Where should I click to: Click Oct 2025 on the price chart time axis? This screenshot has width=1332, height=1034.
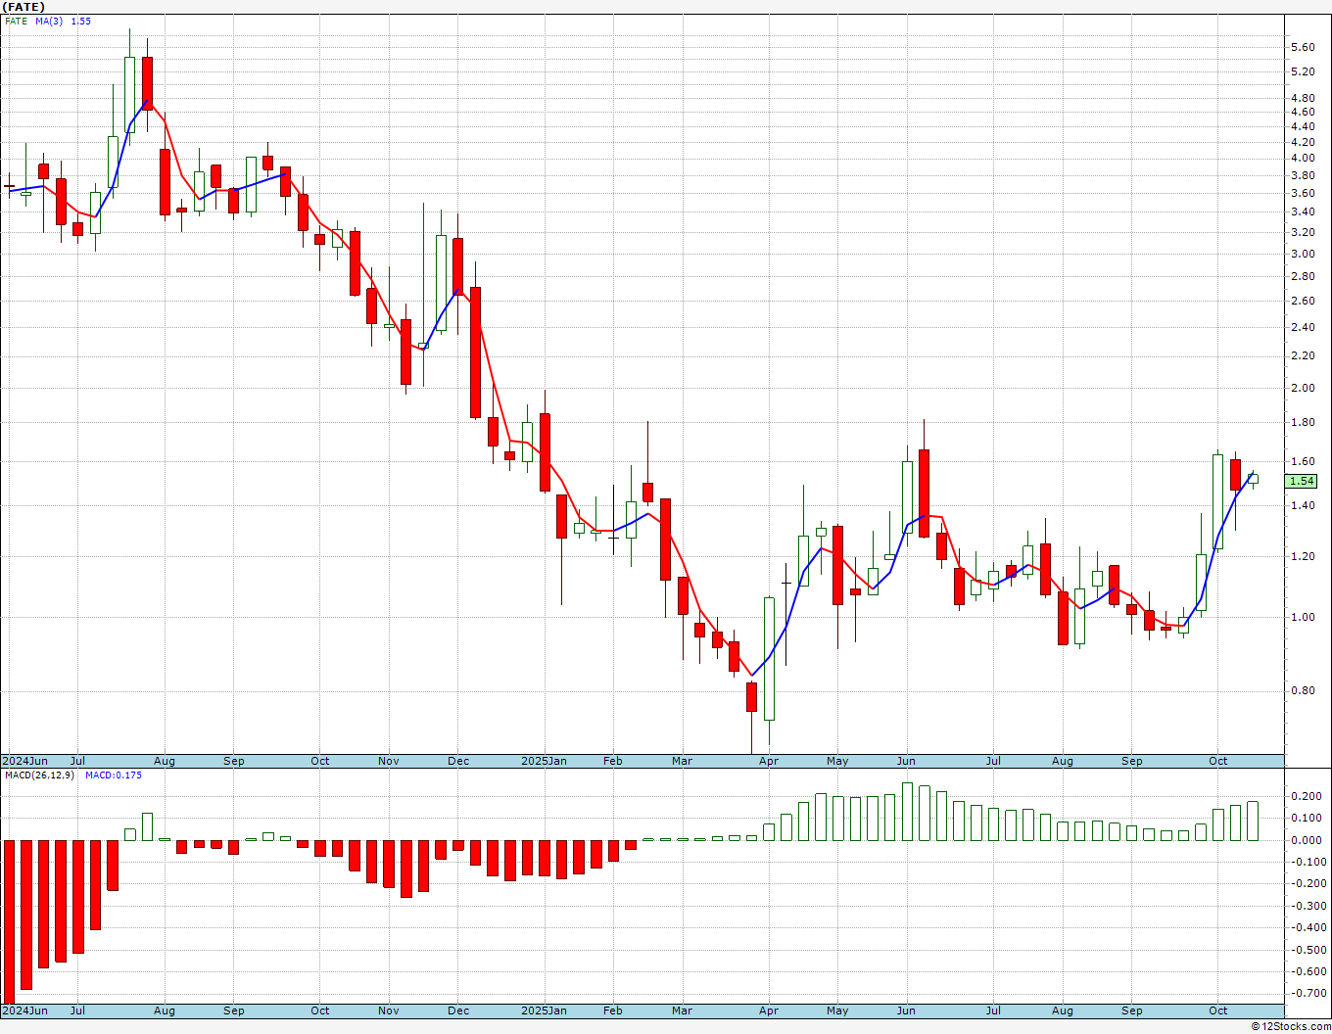[x=1217, y=761]
